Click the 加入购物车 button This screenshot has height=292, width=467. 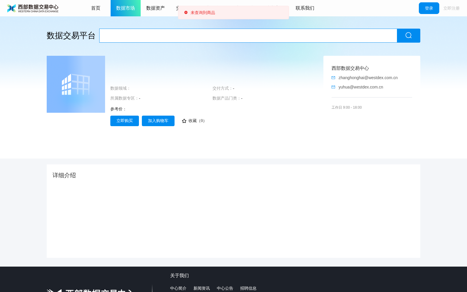[x=158, y=121]
